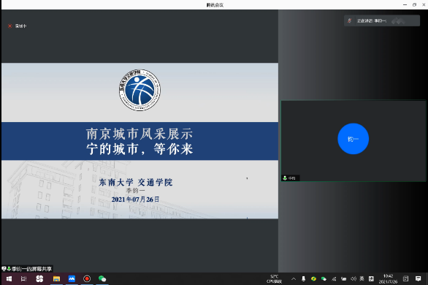Click the participant name tag with microphone icon
The image size is (428, 285).
pos(291,178)
